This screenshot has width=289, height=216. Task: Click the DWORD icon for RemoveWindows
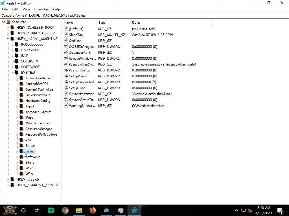[x=66, y=58]
